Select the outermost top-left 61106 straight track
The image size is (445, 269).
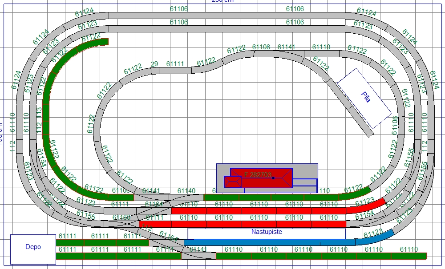178,16
